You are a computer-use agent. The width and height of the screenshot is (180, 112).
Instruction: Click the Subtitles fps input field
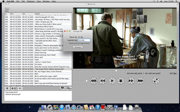84,40
